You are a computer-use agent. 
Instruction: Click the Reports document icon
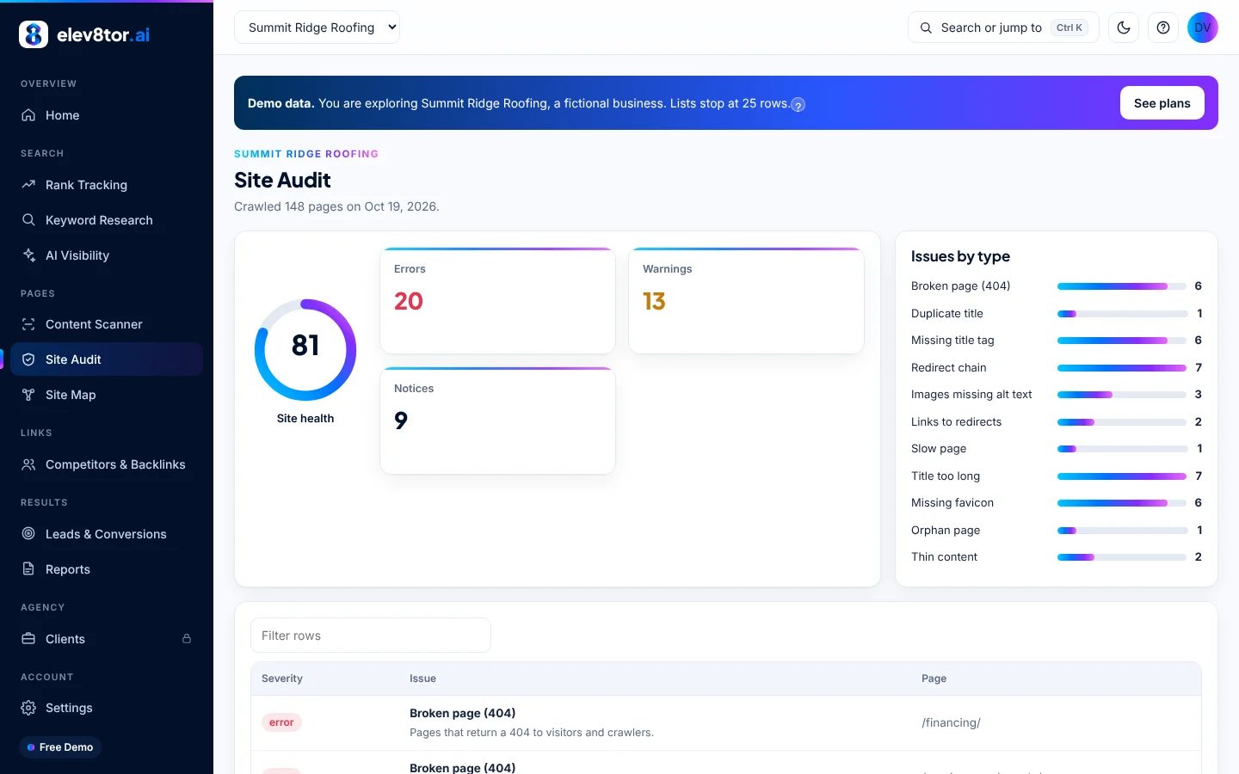point(28,569)
